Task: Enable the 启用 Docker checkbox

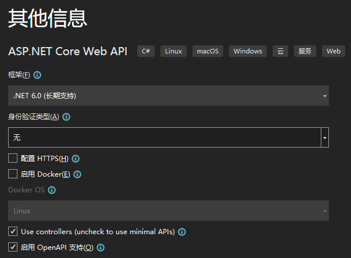Action: tap(13, 174)
